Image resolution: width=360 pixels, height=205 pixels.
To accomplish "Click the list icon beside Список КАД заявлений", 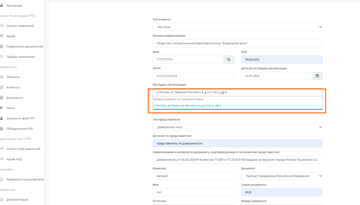I will tap(1, 149).
